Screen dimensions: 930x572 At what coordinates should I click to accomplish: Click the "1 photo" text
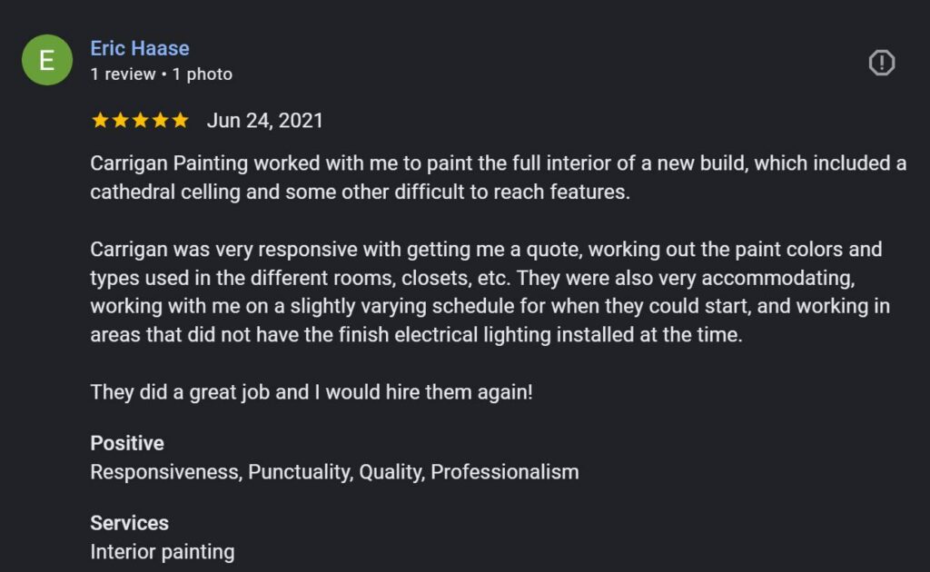(x=202, y=74)
